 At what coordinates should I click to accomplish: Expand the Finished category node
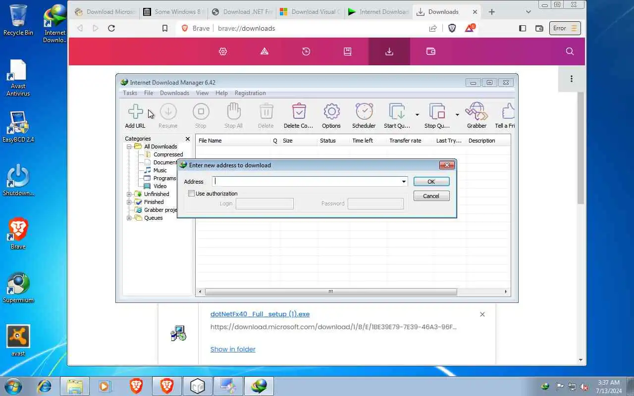click(129, 202)
